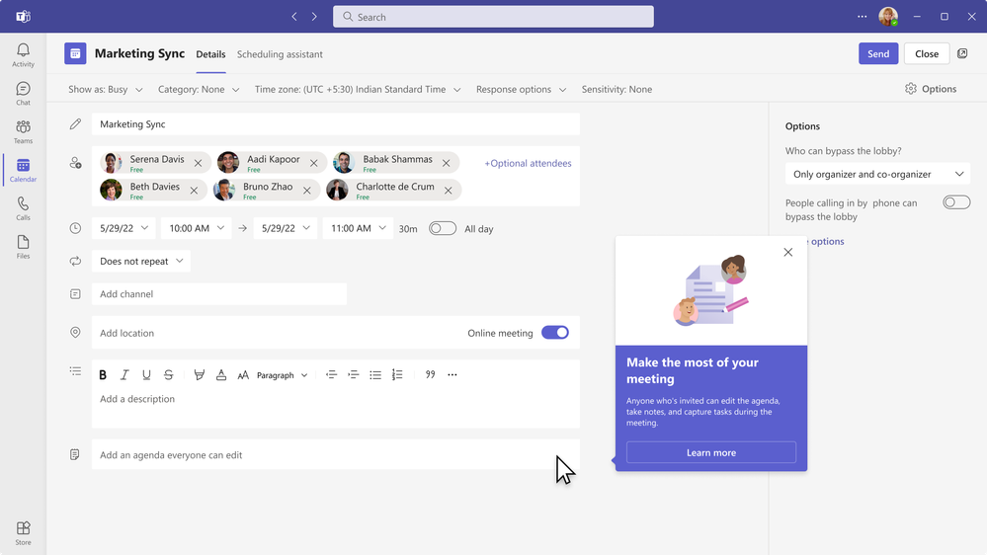987x555 pixels.
Task: Open the Time zone dropdown
Action: 358,89
